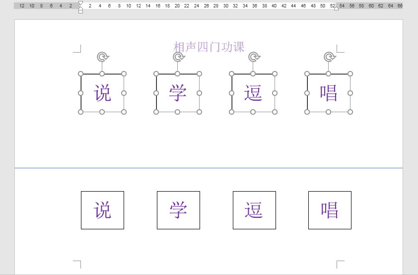Click the 逗 character in the selected text box
Image resolution: width=418 pixels, height=275 pixels.
253,93
